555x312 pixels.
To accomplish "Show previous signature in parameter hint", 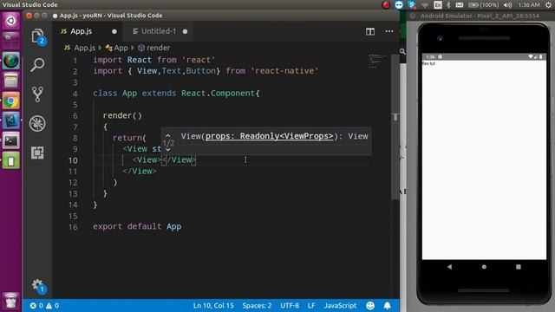I will point(167,135).
